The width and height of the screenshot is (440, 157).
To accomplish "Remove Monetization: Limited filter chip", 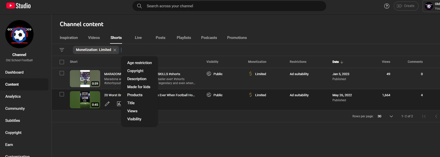I will 115,50.
